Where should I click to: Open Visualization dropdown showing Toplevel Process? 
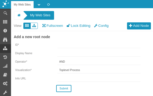(x=99, y=70)
